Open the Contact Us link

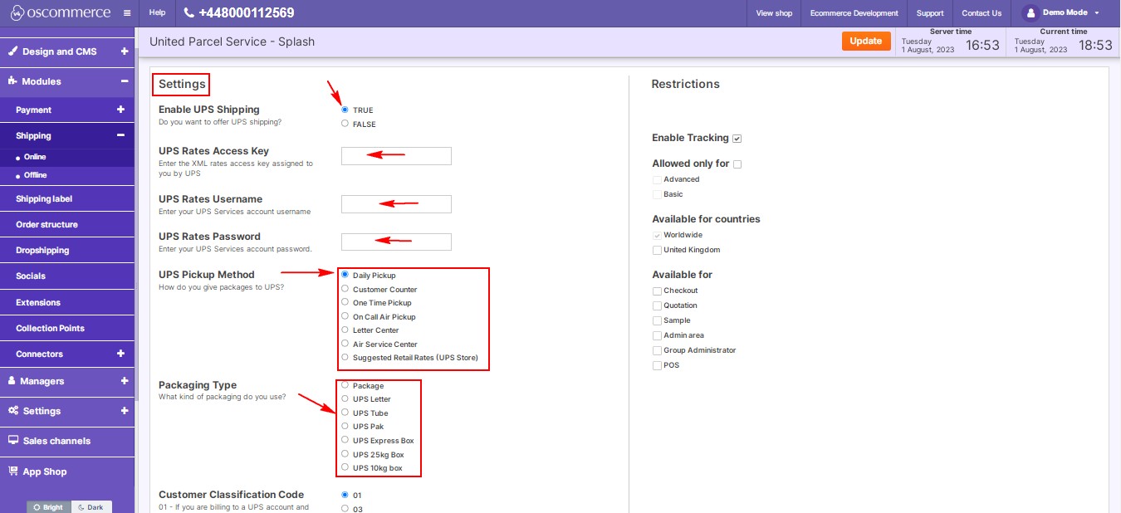[x=981, y=13]
